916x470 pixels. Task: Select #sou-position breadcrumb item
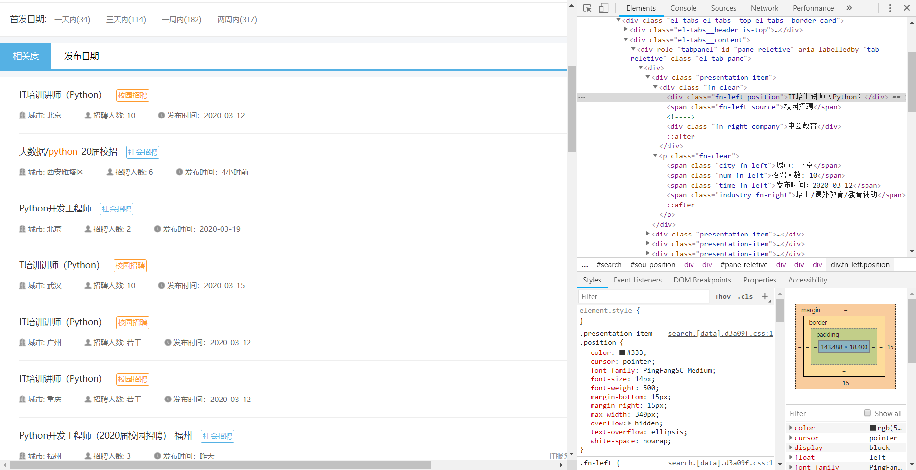(653, 265)
